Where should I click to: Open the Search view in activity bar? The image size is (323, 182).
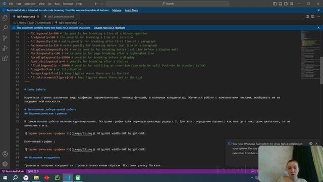(x=5, y=28)
